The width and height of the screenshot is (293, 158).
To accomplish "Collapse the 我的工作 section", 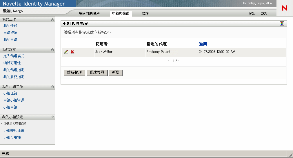I will (x=52, y=19).
